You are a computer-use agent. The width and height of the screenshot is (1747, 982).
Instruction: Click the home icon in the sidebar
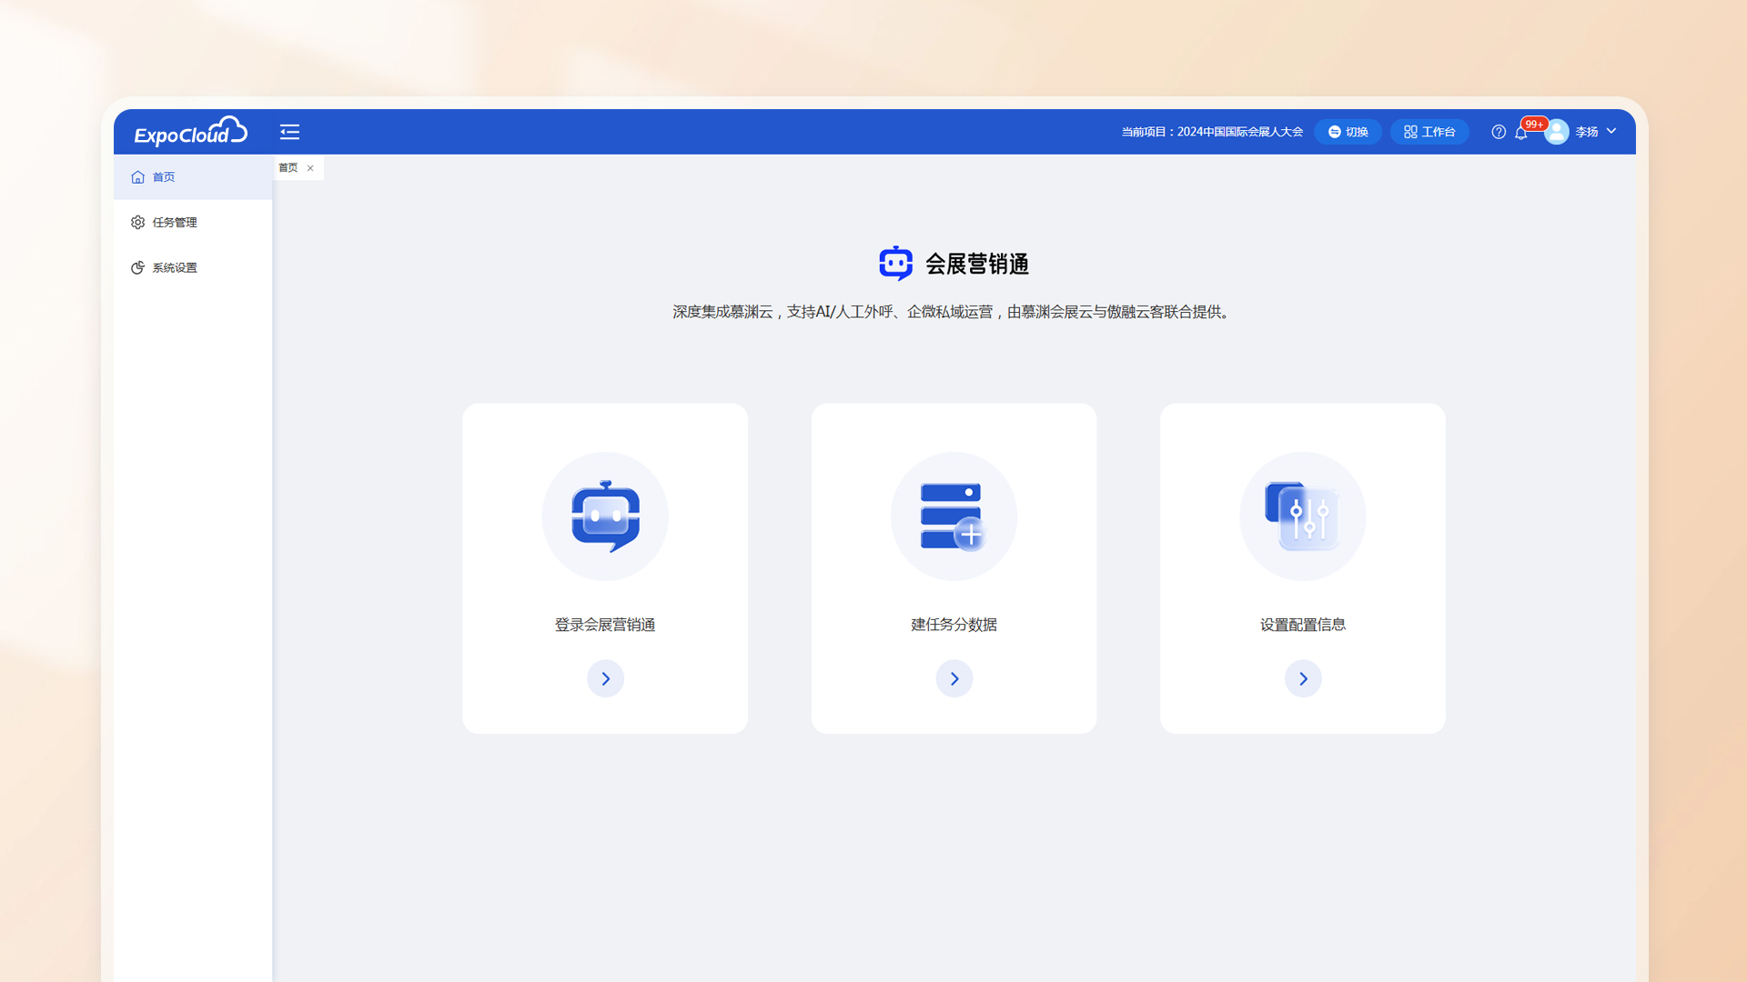pos(137,177)
